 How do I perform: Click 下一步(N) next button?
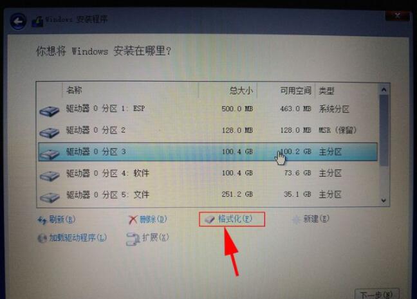pos(377,294)
